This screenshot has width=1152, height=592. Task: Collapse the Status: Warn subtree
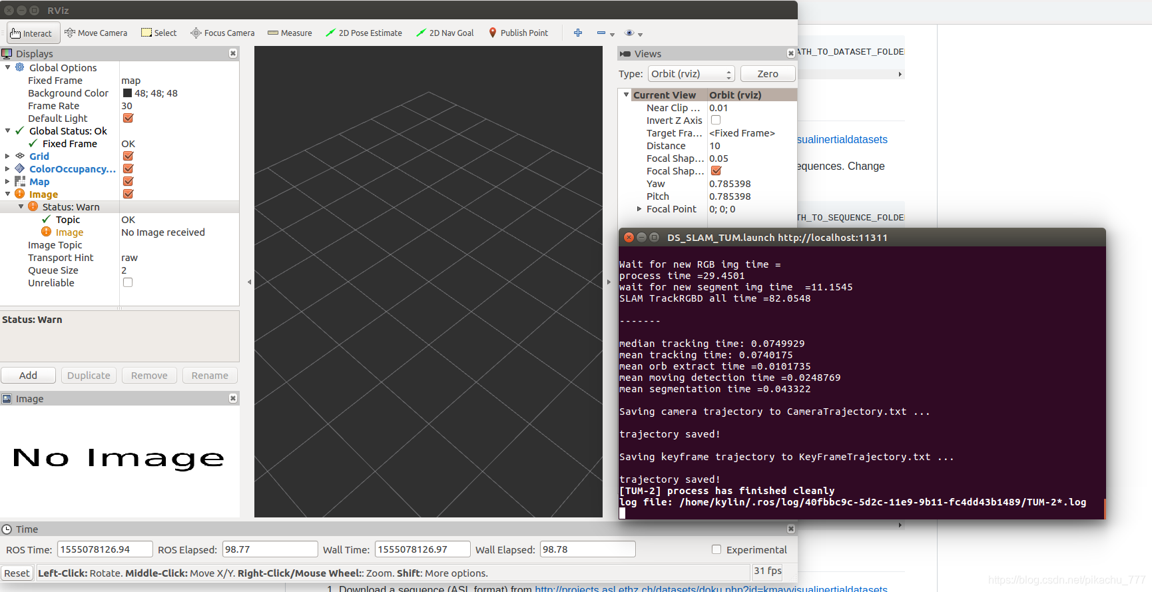click(21, 206)
